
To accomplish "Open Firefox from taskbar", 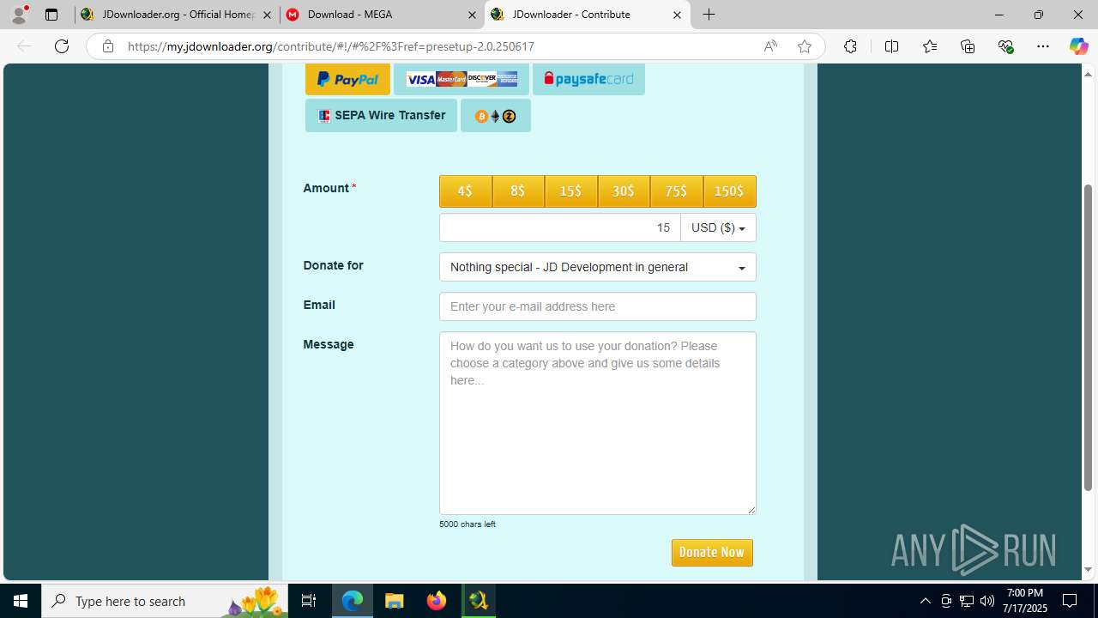I will [x=437, y=601].
